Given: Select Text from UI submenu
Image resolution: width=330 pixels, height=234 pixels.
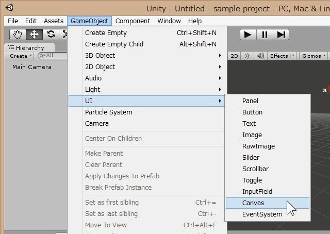Looking at the screenshot, I should coord(268,124).
